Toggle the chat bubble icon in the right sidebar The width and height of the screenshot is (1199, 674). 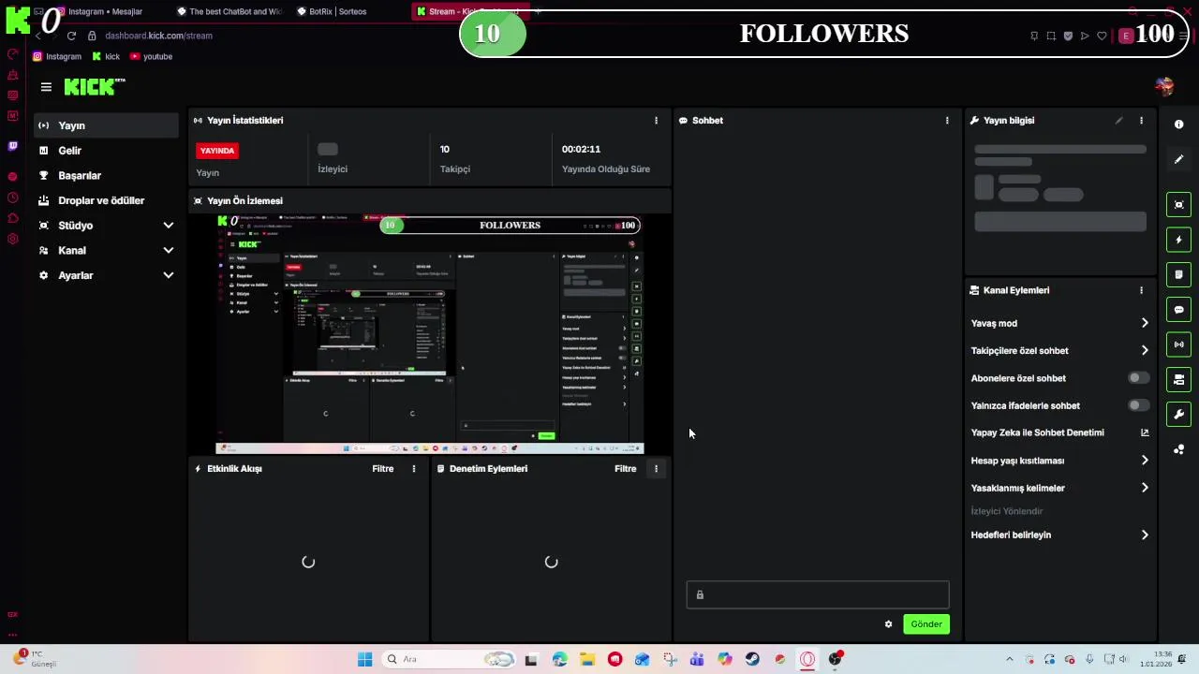pyautogui.click(x=1178, y=310)
